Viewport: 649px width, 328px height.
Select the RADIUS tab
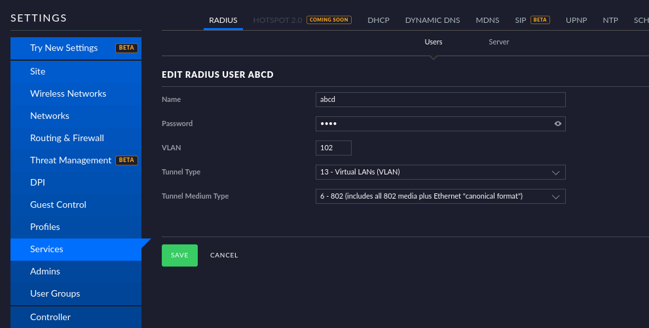point(223,20)
